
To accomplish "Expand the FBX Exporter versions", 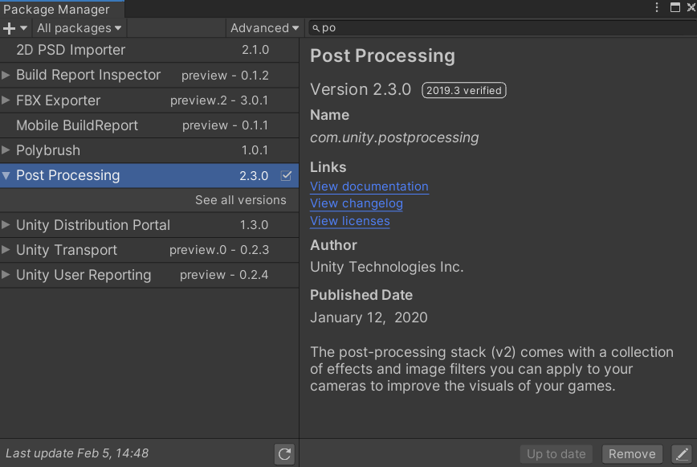I will click(x=6, y=100).
